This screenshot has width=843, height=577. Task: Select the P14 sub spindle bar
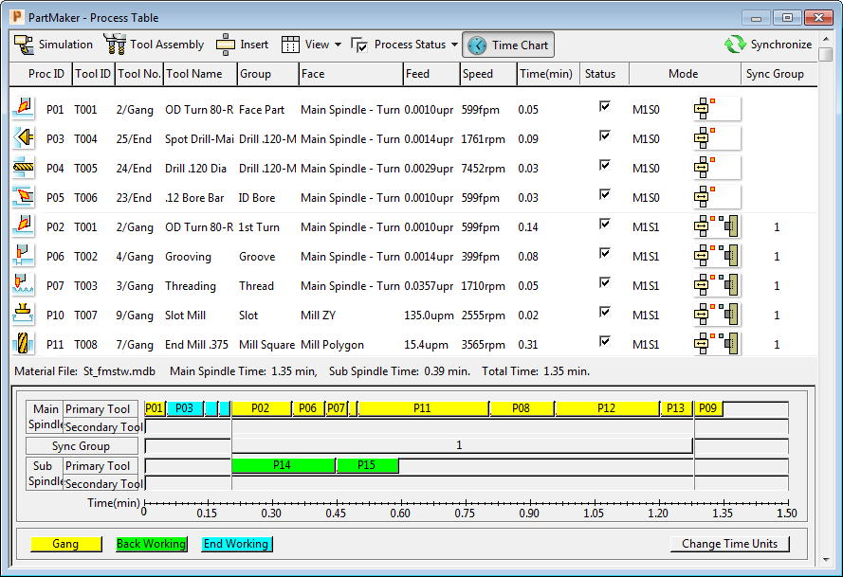click(283, 465)
